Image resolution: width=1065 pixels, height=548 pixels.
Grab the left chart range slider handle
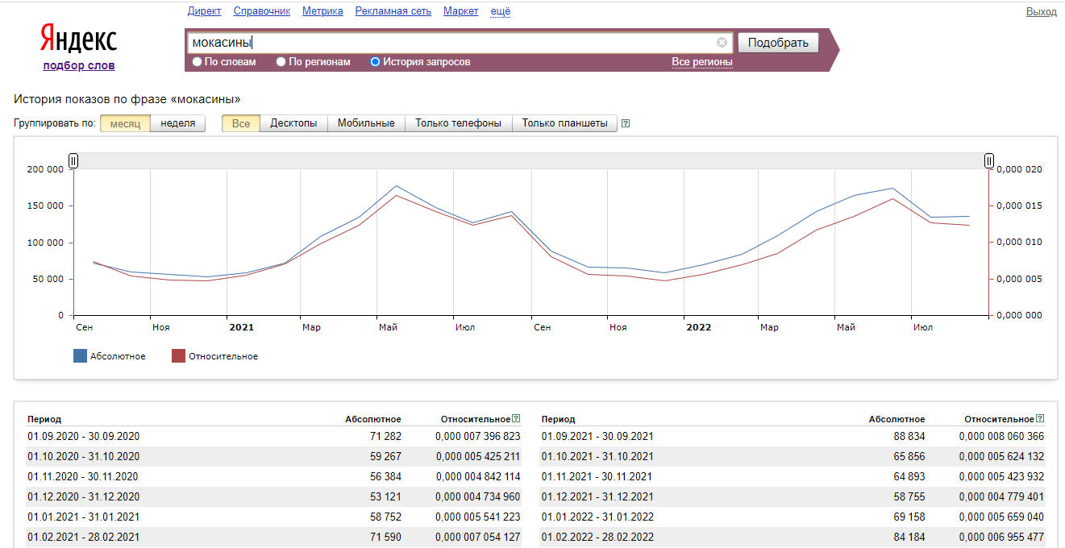click(x=73, y=161)
